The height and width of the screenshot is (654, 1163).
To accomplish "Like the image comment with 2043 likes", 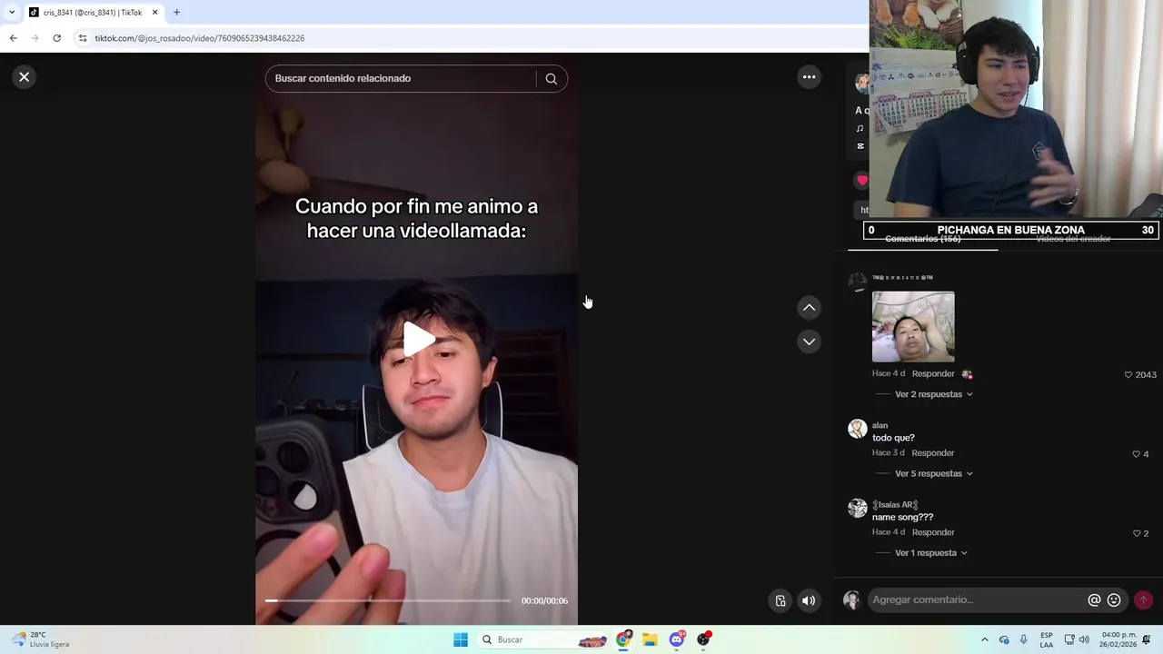I will [1128, 374].
